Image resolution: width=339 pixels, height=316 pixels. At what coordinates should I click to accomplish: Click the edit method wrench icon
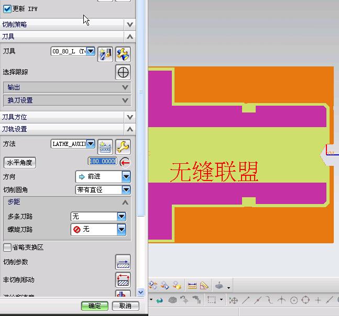click(x=123, y=147)
